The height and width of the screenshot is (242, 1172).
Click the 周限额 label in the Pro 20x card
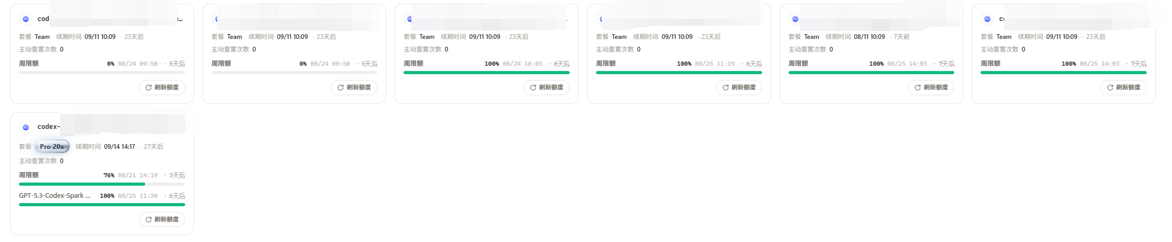[29, 175]
